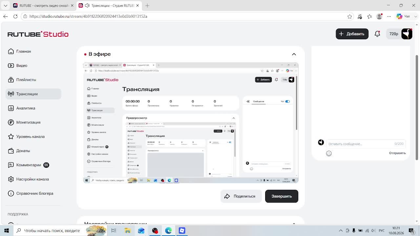
Task: Switch to Трансляции Студия RUTUBE tab
Action: [x=109, y=6]
